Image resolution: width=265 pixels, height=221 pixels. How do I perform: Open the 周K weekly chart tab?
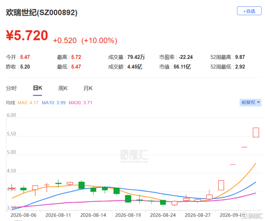63,88
